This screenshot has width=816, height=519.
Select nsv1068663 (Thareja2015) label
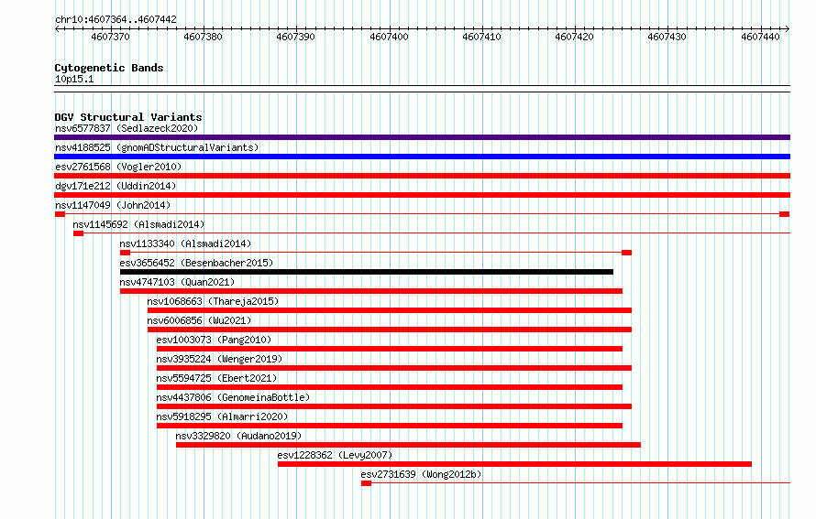pyautogui.click(x=213, y=301)
